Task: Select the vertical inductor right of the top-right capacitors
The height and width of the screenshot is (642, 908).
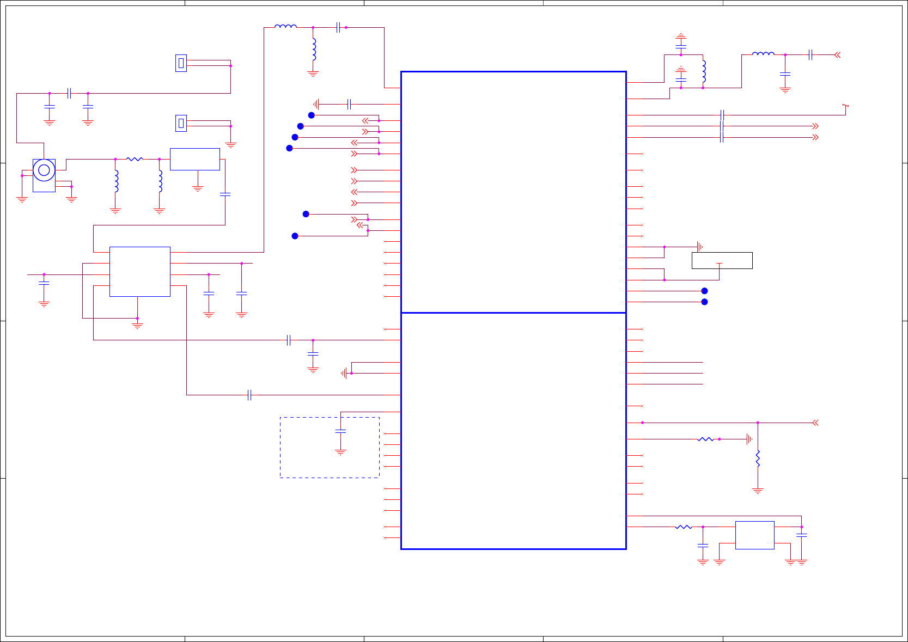Action: (x=704, y=71)
